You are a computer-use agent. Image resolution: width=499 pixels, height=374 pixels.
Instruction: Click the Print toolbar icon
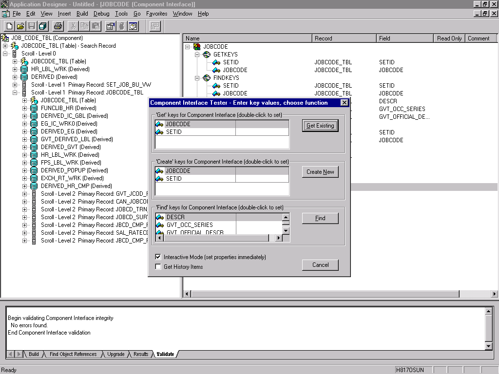(58, 26)
